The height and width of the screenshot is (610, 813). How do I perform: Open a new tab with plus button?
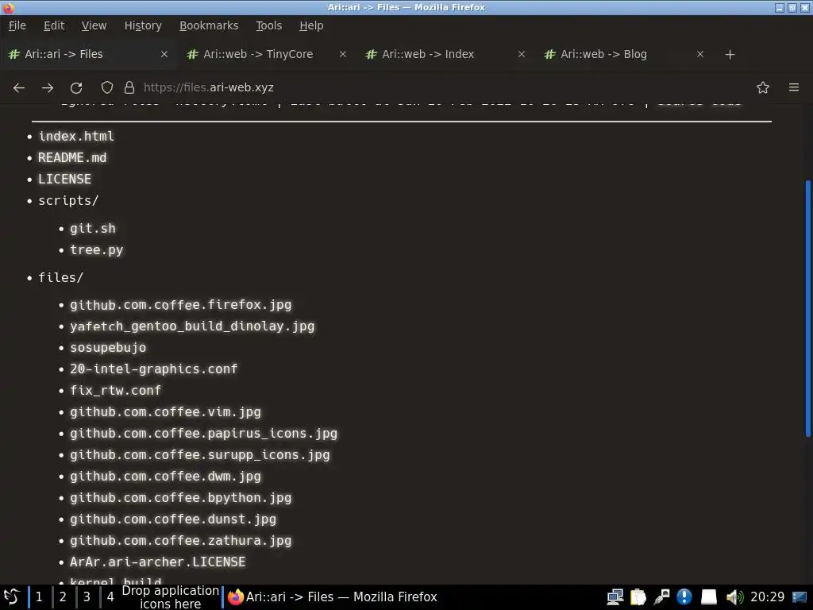(x=730, y=55)
